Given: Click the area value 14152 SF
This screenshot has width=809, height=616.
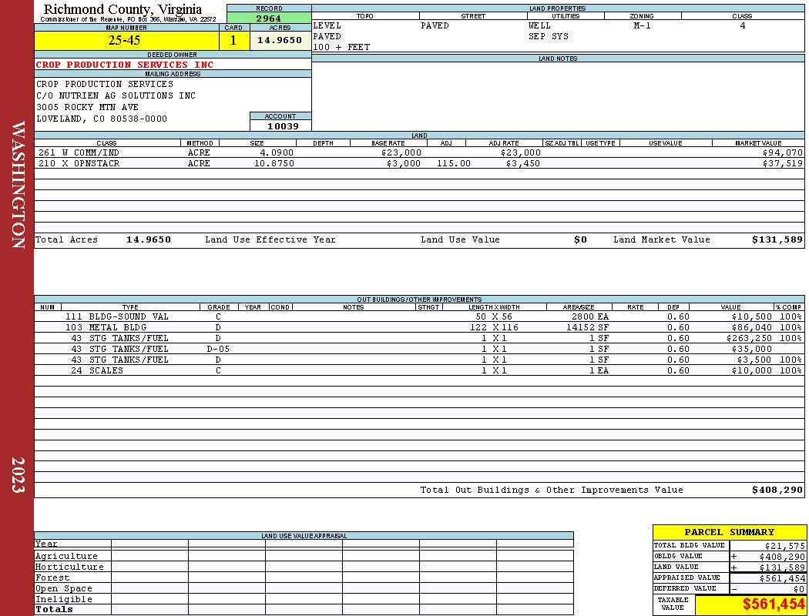Looking at the screenshot, I should [x=588, y=327].
